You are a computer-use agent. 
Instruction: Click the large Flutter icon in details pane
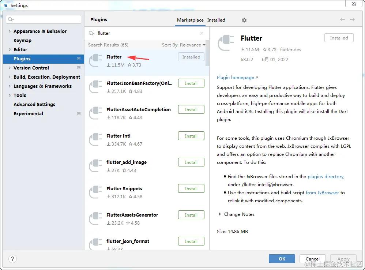pos(226,43)
